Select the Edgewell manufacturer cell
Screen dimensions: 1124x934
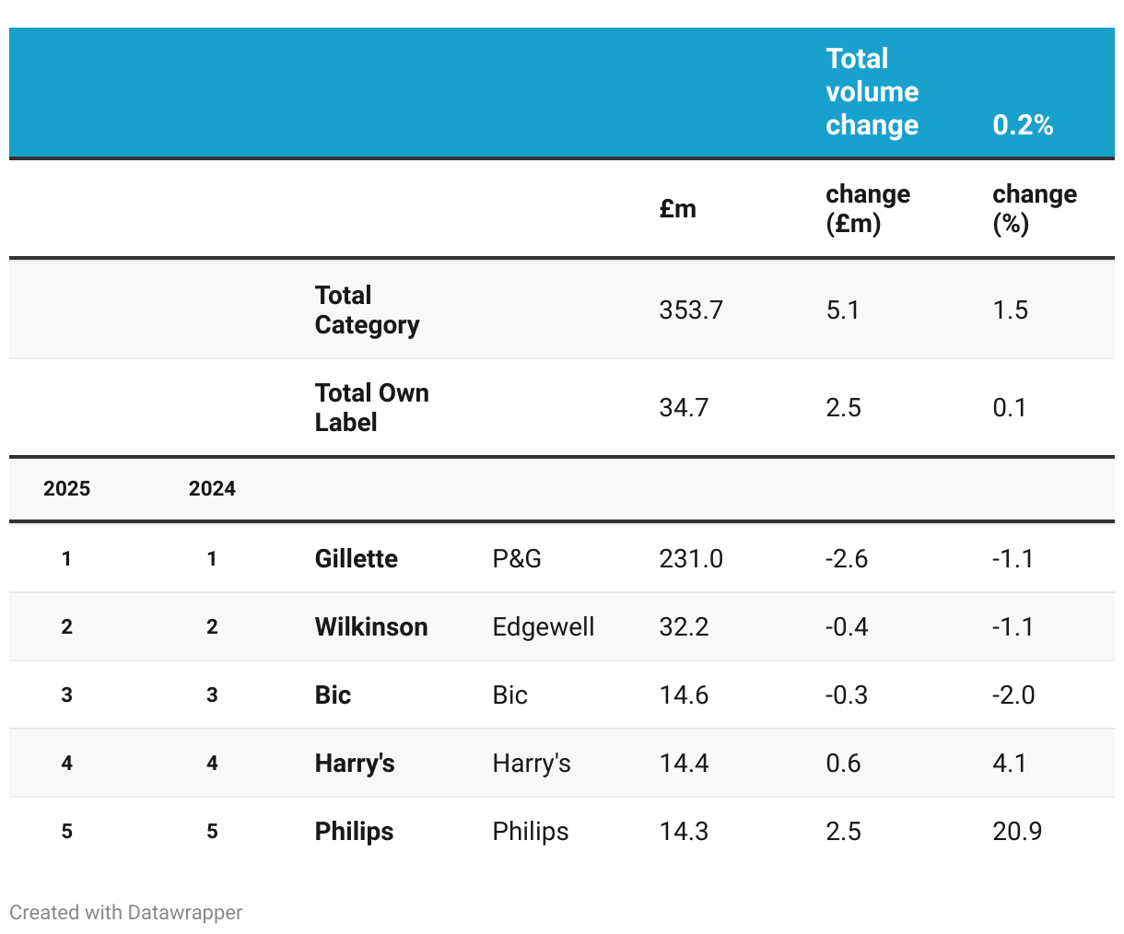(x=543, y=627)
